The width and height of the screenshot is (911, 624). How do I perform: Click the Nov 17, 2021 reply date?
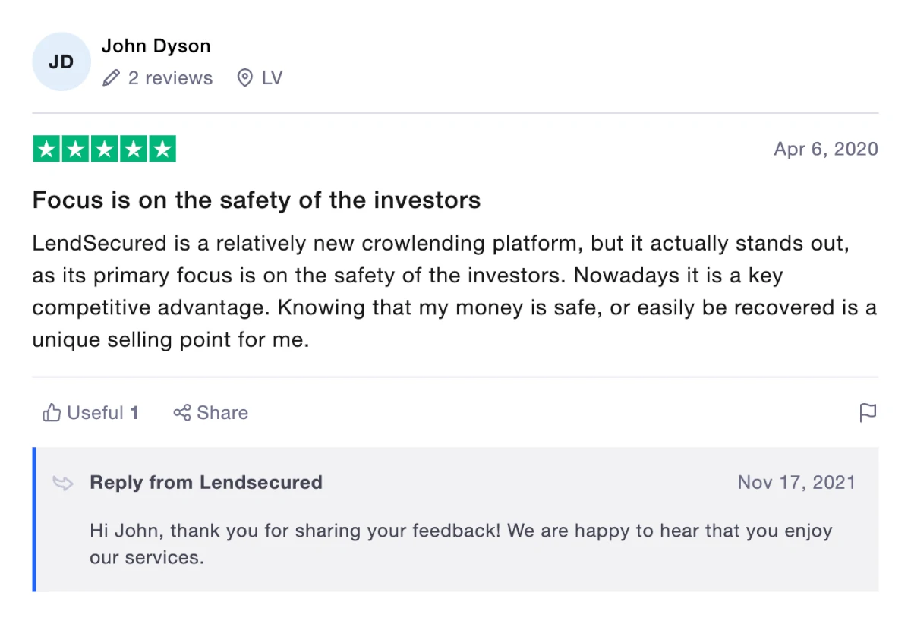[x=796, y=482]
